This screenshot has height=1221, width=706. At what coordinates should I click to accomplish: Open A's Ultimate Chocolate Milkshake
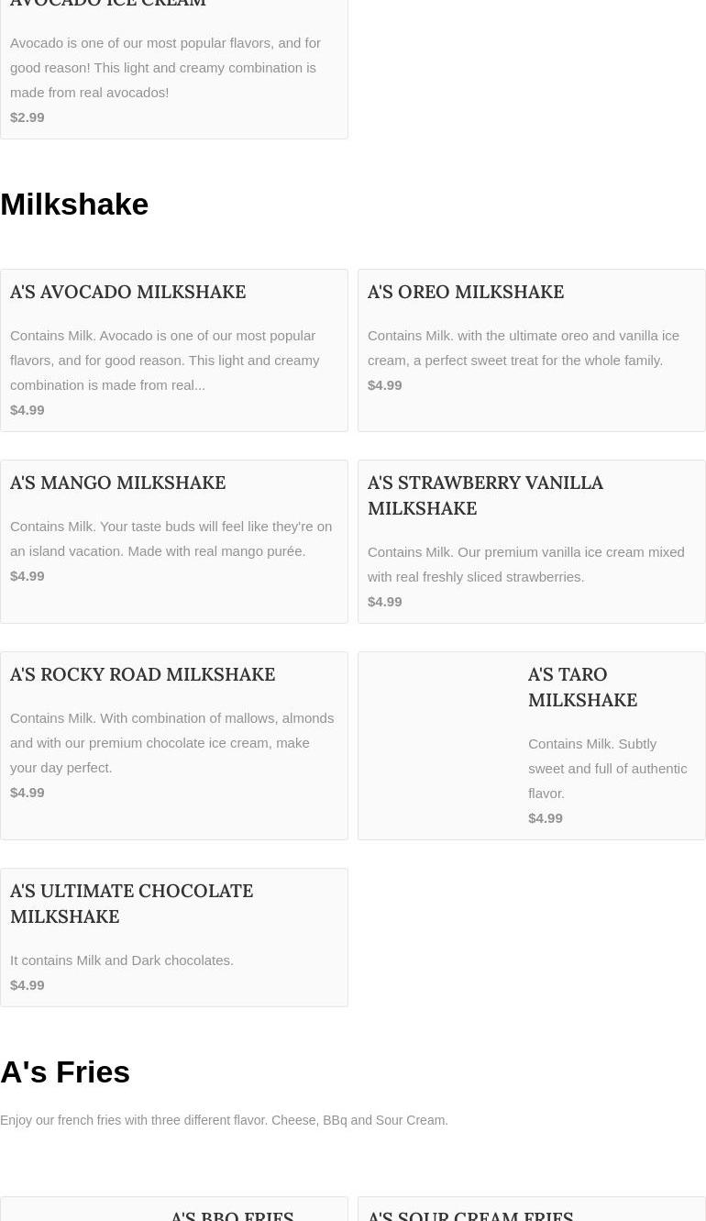click(131, 904)
